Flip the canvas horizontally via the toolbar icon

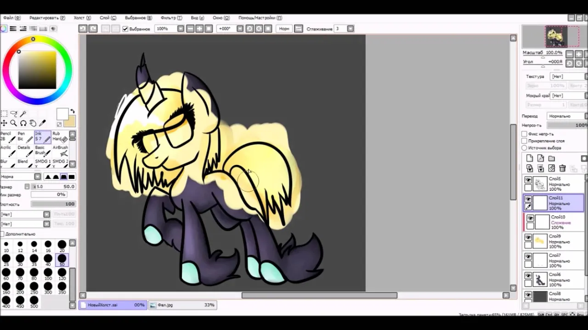coord(299,28)
